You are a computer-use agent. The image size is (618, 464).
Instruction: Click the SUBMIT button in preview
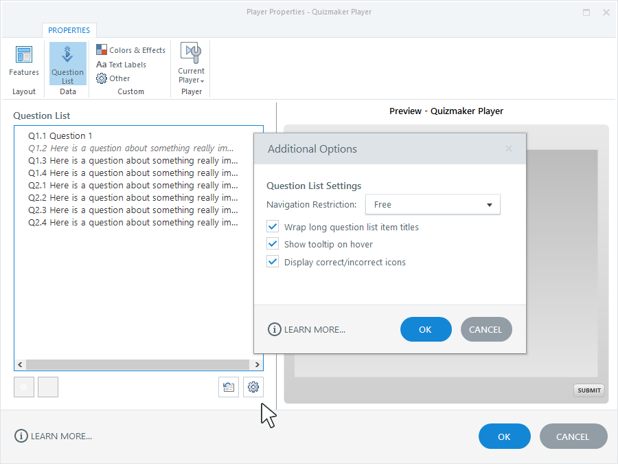pyautogui.click(x=589, y=390)
